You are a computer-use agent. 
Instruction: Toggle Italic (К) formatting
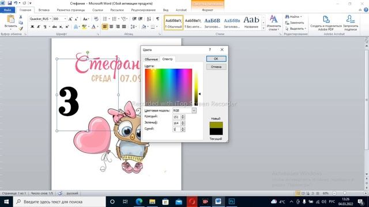[x=39, y=27]
